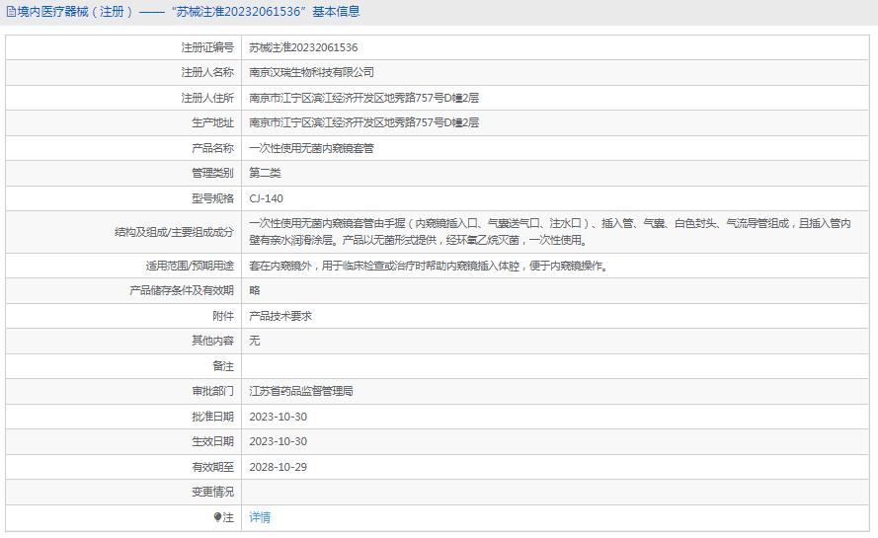Screen dimensions: 878x538
Task: Click the 其他内容 row label
Action: point(212,341)
